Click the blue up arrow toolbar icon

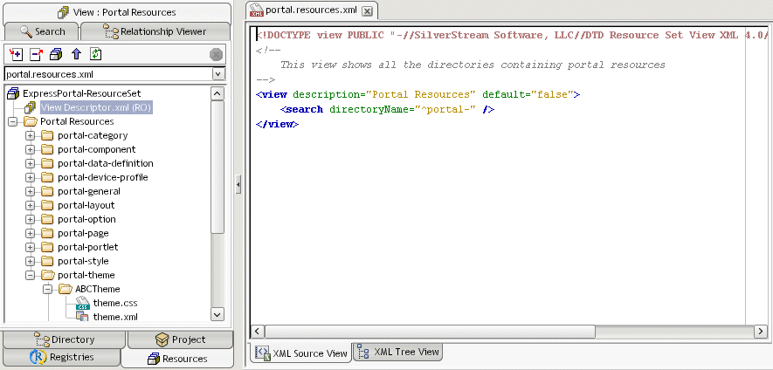pos(76,54)
